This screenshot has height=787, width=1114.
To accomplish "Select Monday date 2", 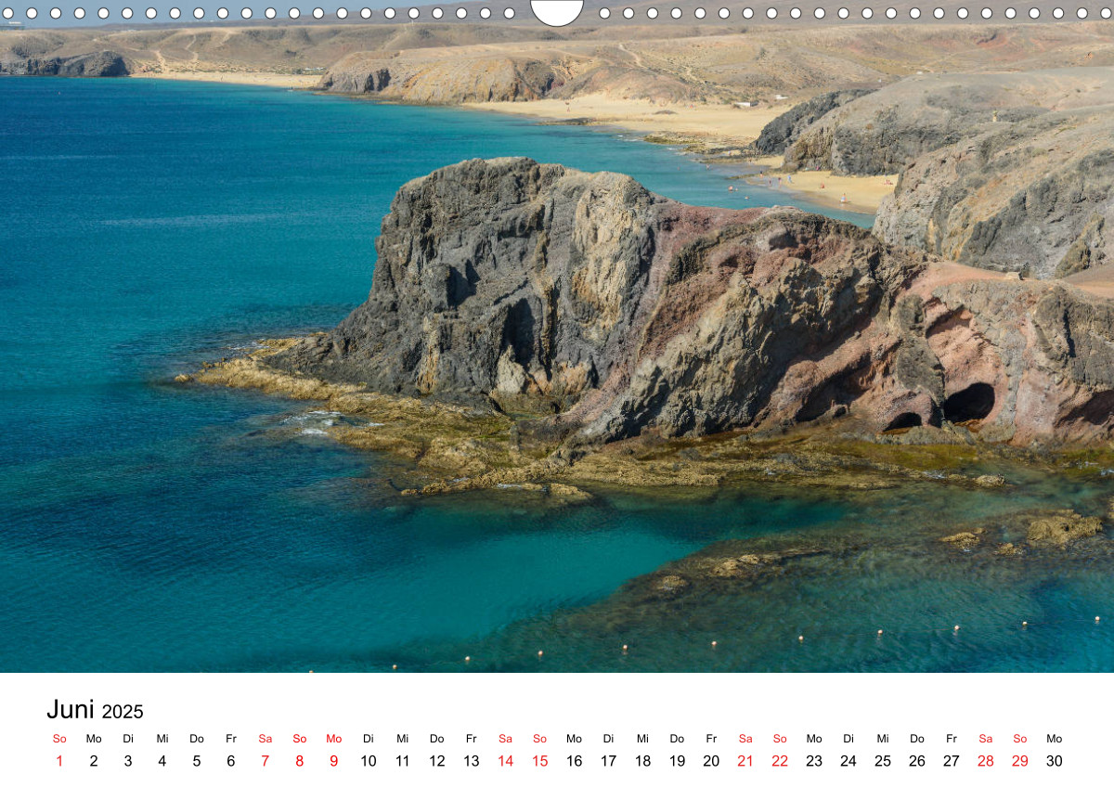I will [94, 761].
